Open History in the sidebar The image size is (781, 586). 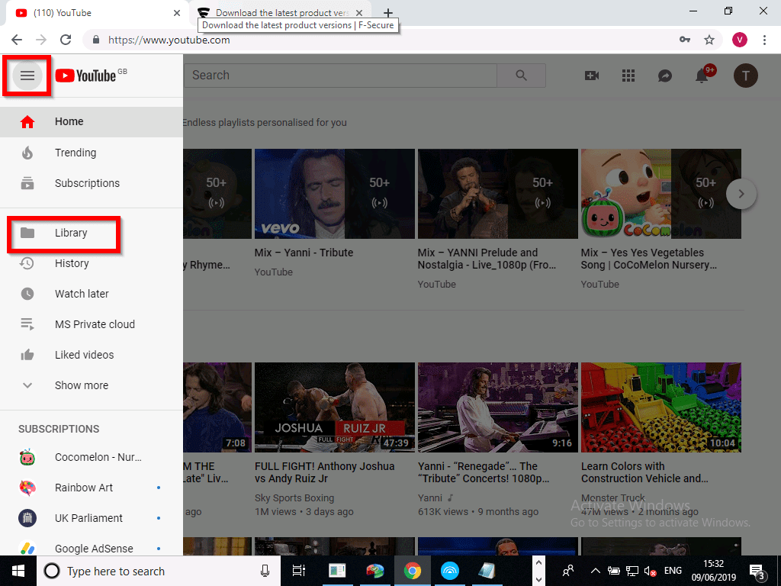92,263
